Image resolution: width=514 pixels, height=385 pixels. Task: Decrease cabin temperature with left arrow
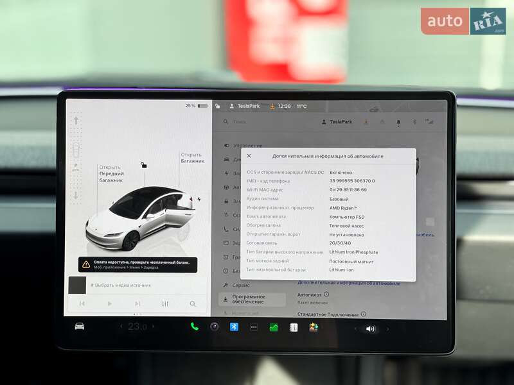(121, 327)
